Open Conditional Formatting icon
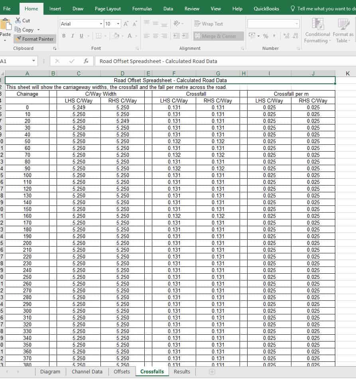Screen dimensions: 356x379 point(318,24)
